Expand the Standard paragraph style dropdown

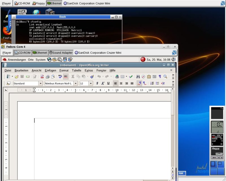pyautogui.click(x=40, y=83)
